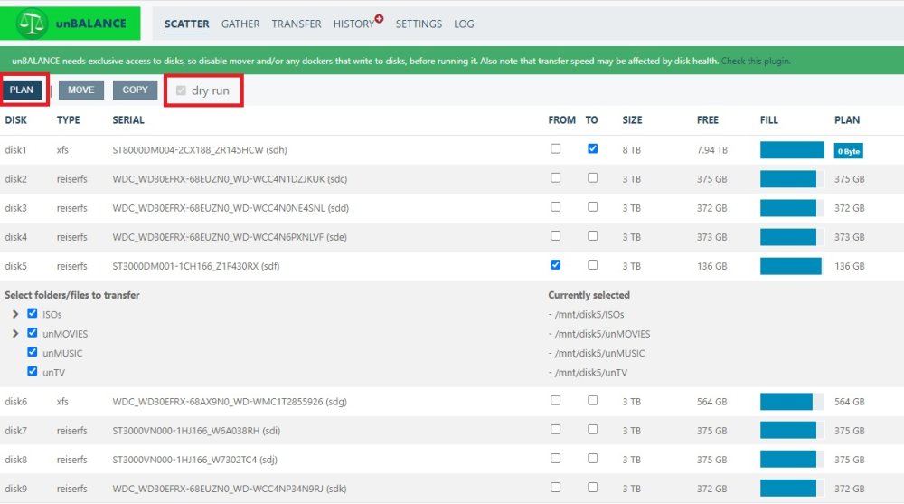Screen dimensions: 904x504
Task: Expand the ISOs folder tree
Action: point(15,314)
